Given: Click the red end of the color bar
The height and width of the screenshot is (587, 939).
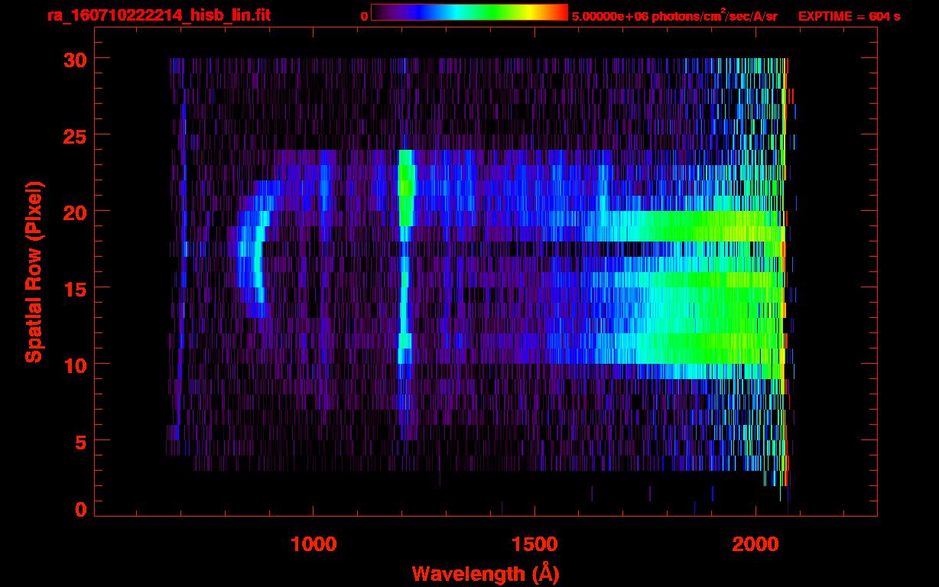Looking at the screenshot, I should 558,12.
